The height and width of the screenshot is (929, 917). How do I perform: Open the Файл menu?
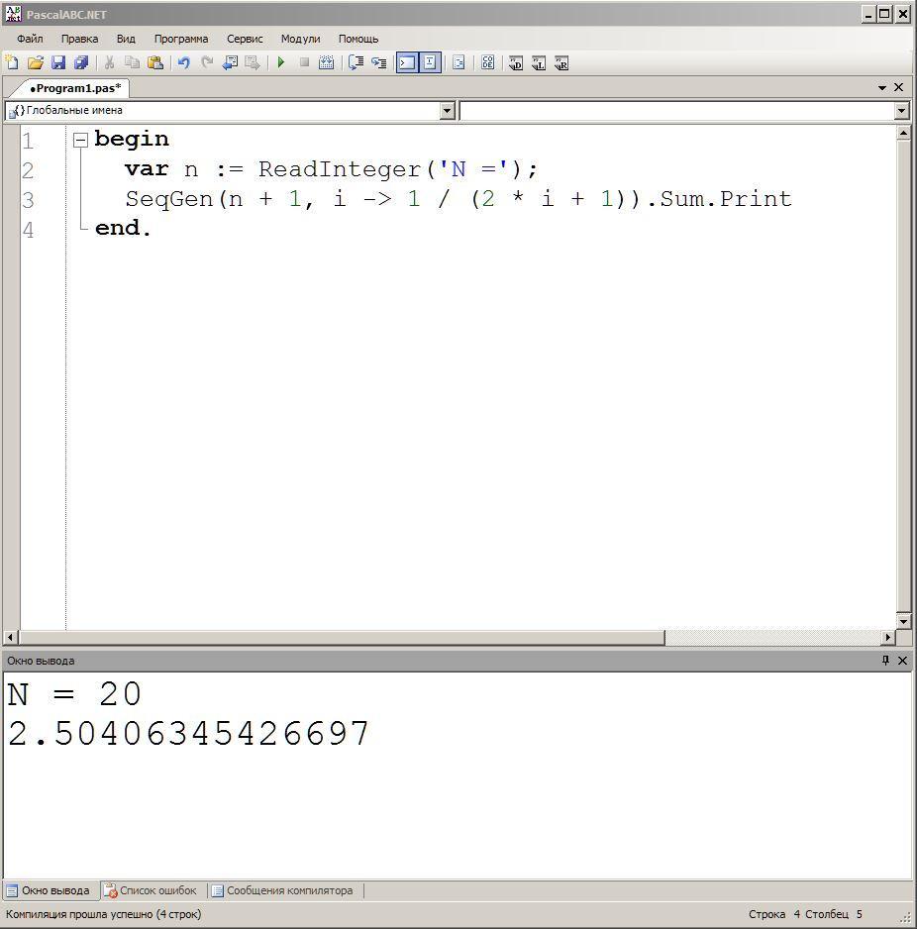(30, 39)
